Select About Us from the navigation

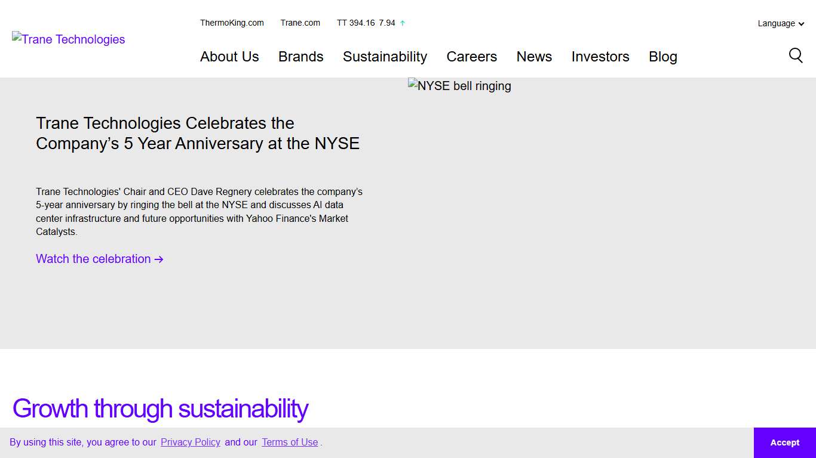coord(229,57)
